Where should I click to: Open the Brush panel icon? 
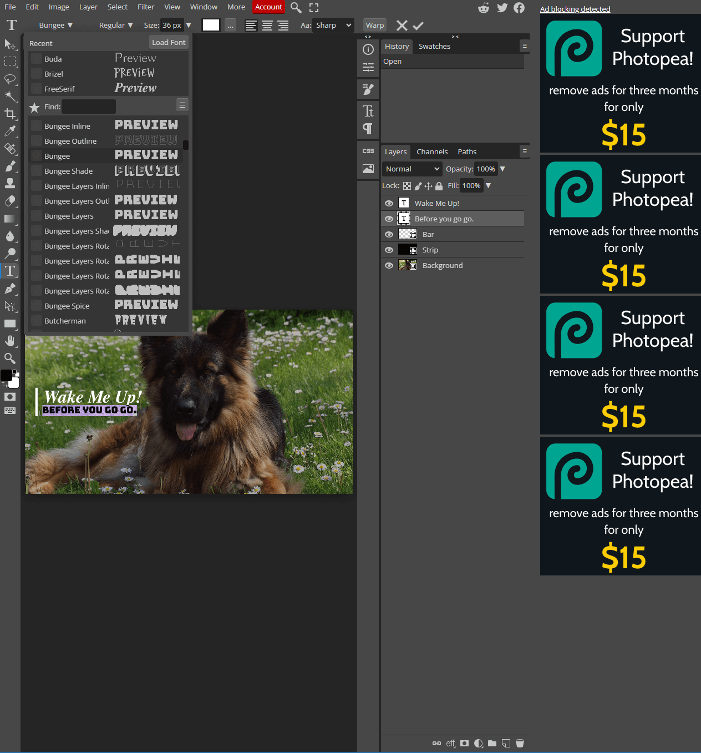tap(368, 89)
